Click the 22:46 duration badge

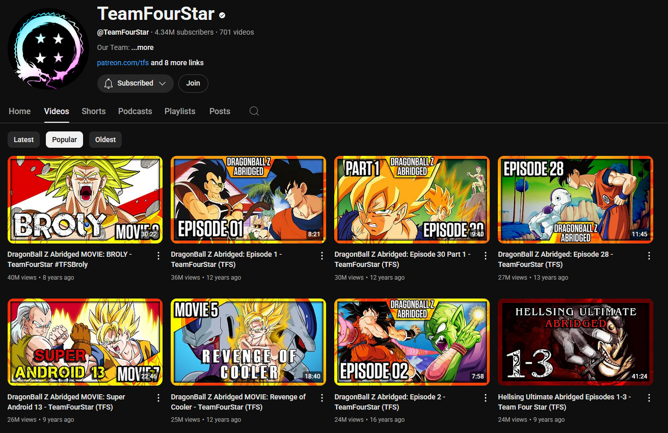point(149,376)
